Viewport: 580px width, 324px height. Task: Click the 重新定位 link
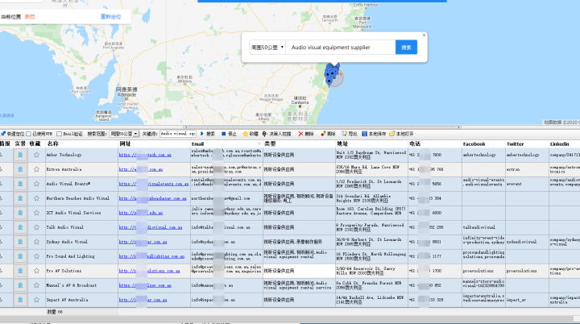coord(110,17)
